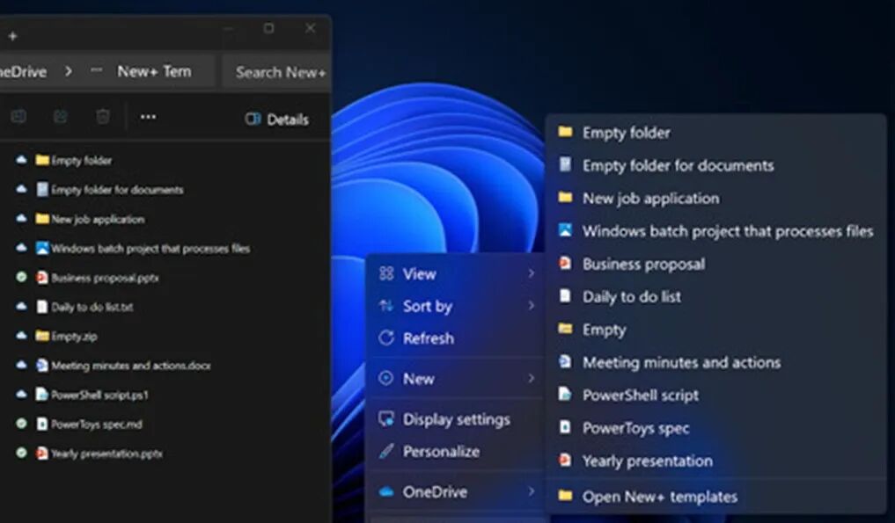Click the synced status icon beside Business proposal.pptx

pos(21,277)
